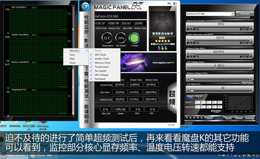Click the GPU Voltage slider handle
260x159 pixels.
[216, 68]
